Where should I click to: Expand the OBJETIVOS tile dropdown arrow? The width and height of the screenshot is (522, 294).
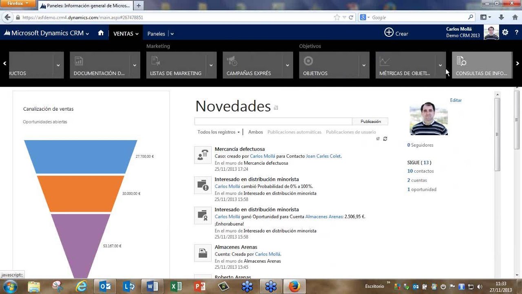[x=364, y=65]
